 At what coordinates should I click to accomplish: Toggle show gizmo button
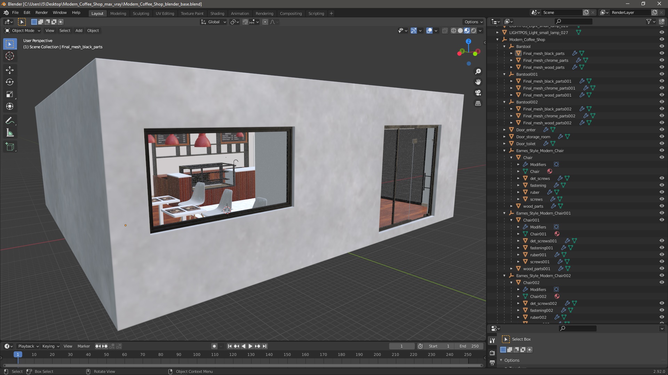pos(413,31)
